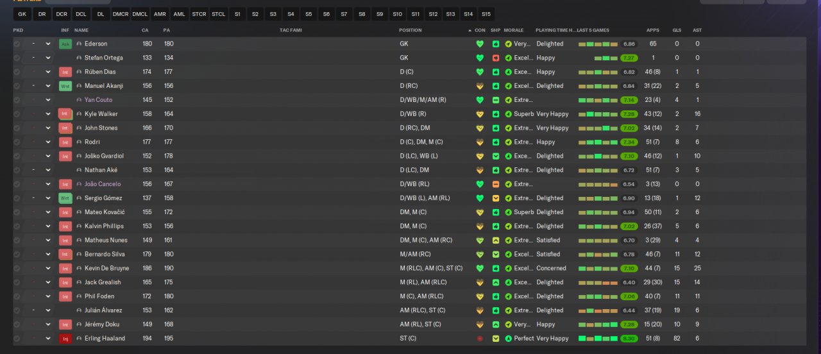Sort table by NAME column header

(x=81, y=30)
